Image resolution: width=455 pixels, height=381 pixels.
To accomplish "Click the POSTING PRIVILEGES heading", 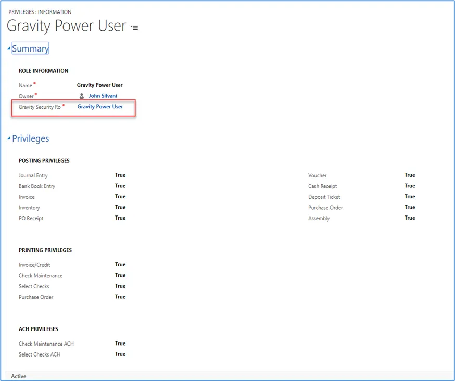I will (x=44, y=161).
